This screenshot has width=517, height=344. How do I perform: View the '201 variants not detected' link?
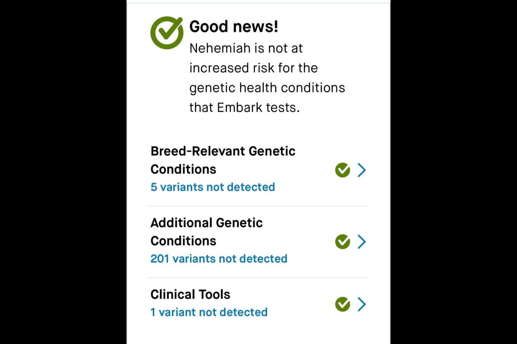coord(219,258)
